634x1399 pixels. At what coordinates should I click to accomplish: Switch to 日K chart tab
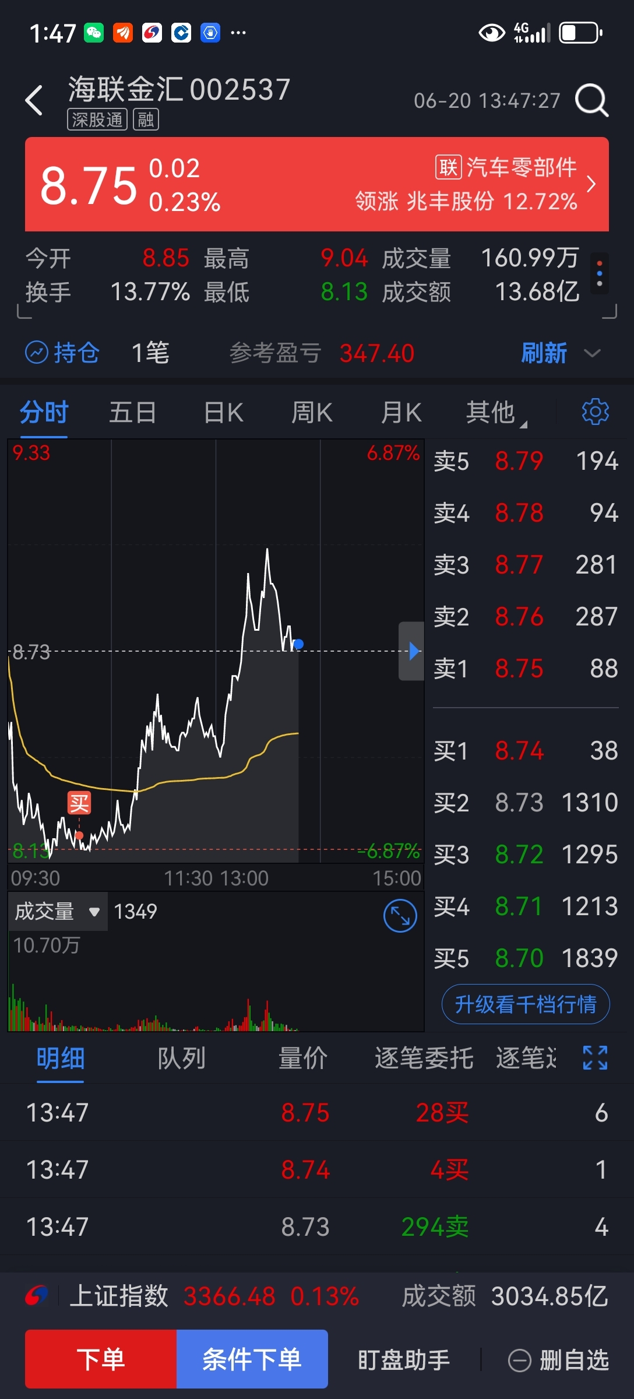(223, 413)
